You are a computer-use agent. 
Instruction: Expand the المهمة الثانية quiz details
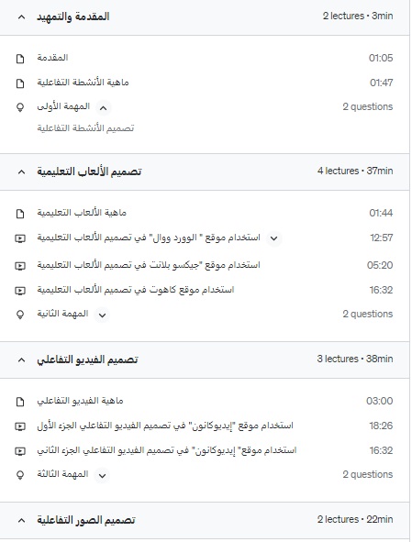pyautogui.click(x=102, y=315)
